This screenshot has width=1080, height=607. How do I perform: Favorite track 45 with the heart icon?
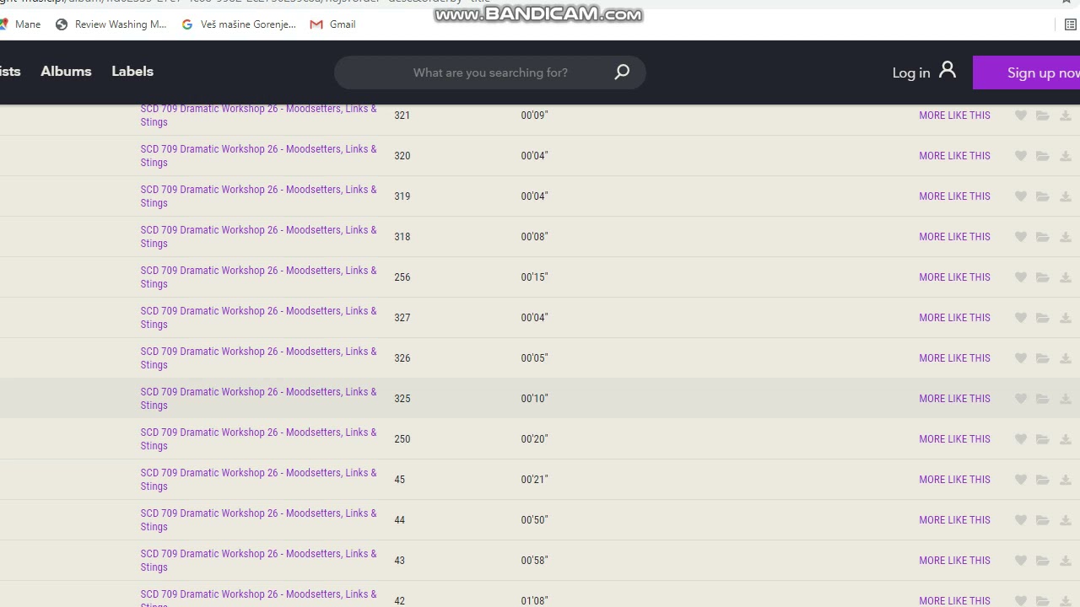click(x=1021, y=480)
